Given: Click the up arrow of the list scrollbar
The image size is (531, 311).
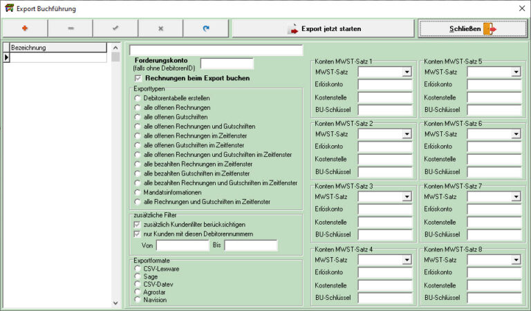Looking at the screenshot, I should [115, 48].
